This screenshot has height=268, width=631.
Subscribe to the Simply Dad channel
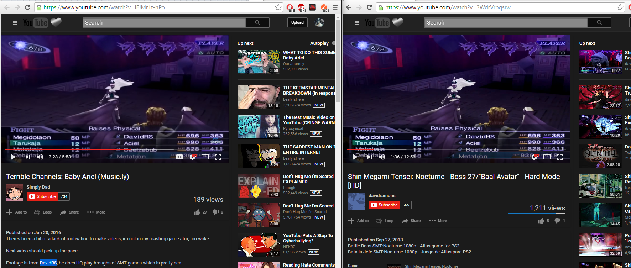(x=43, y=196)
